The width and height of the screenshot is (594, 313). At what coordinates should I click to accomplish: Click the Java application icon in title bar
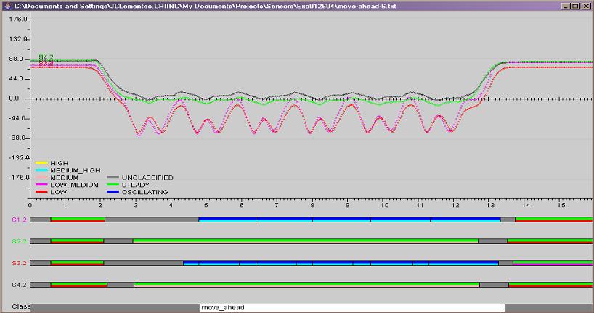tap(7, 5)
